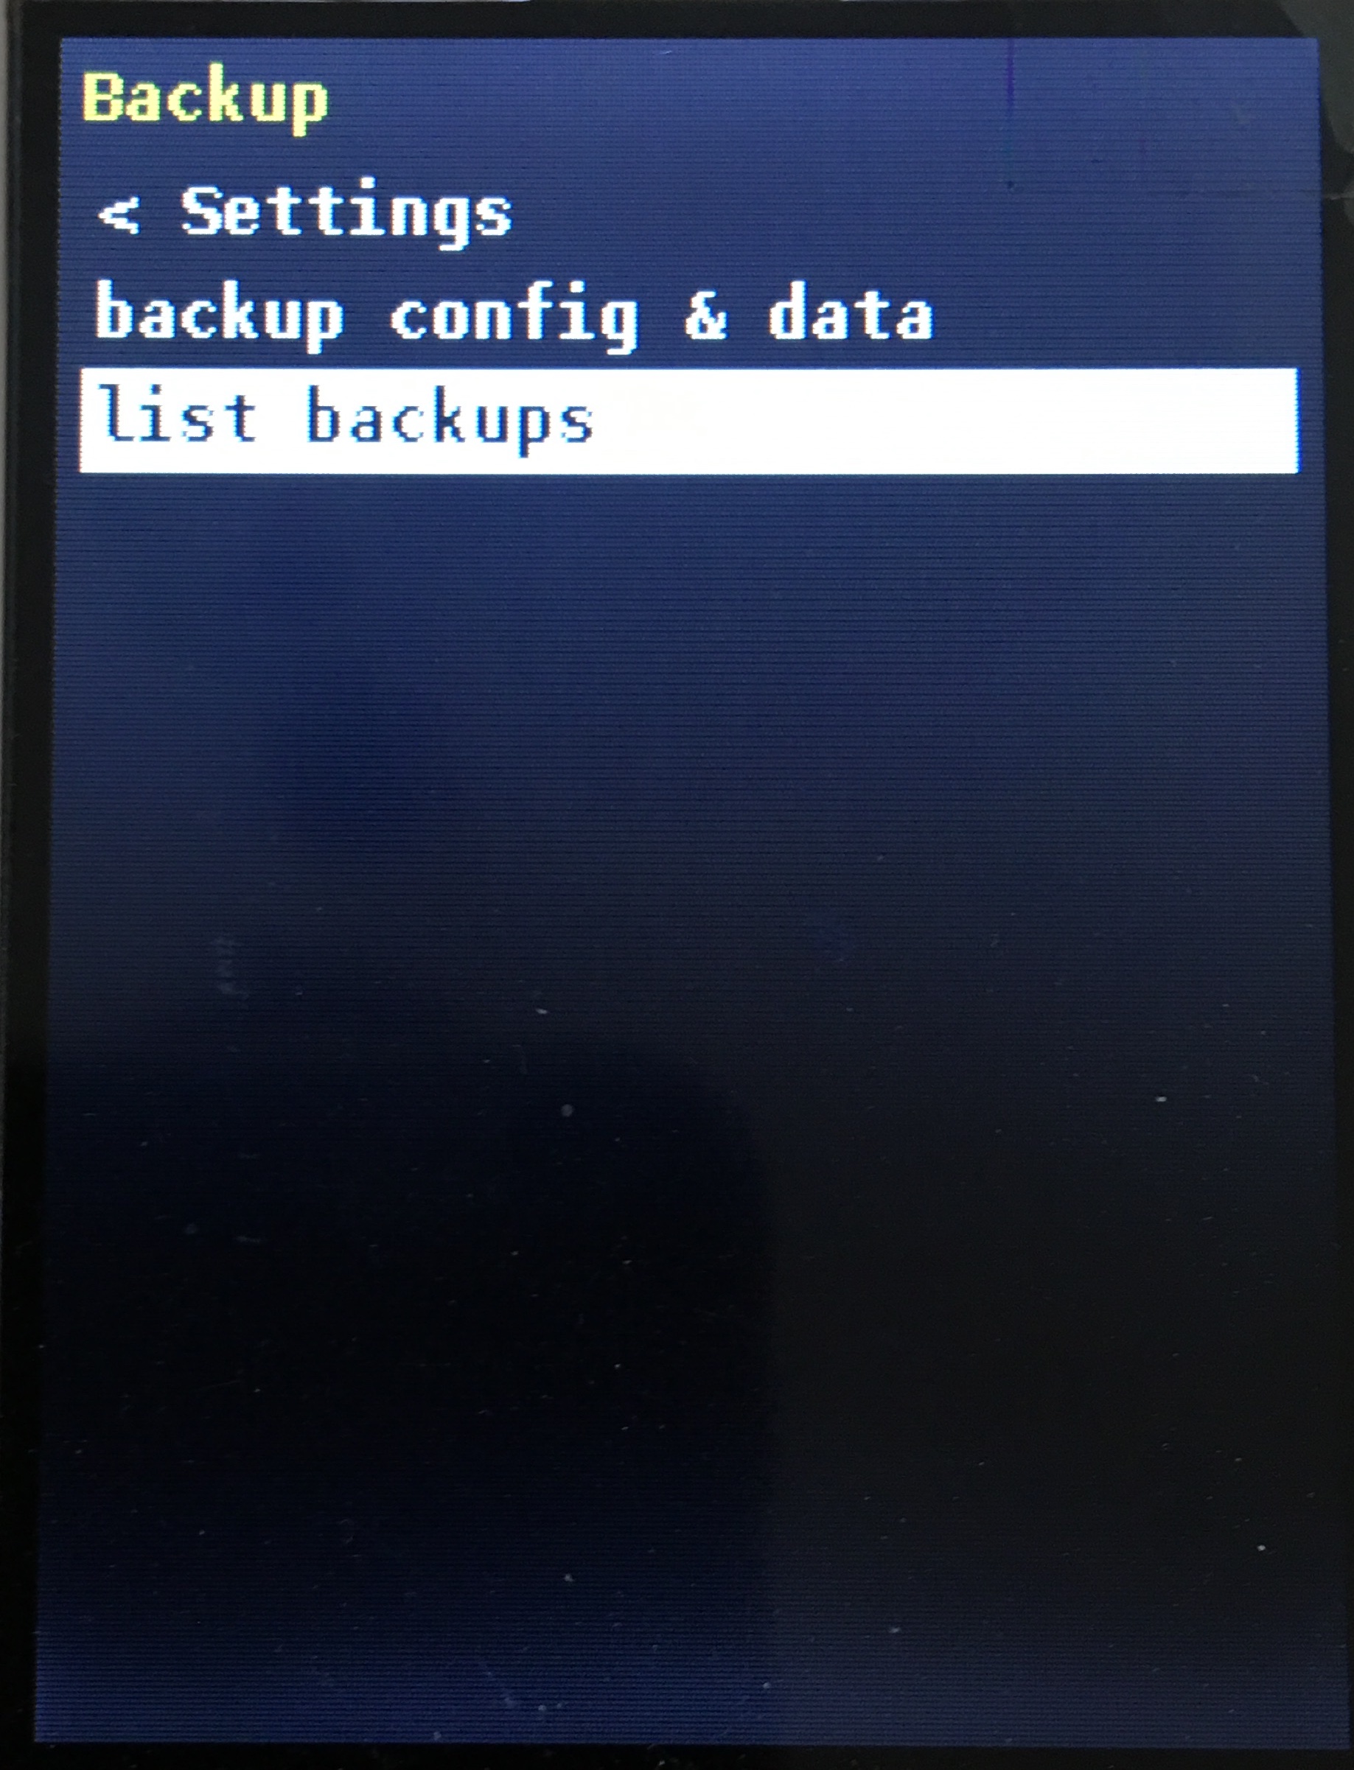Screen dimensions: 1354x1770
Task: Select the word backups in highlighted row
Action: click(450, 421)
